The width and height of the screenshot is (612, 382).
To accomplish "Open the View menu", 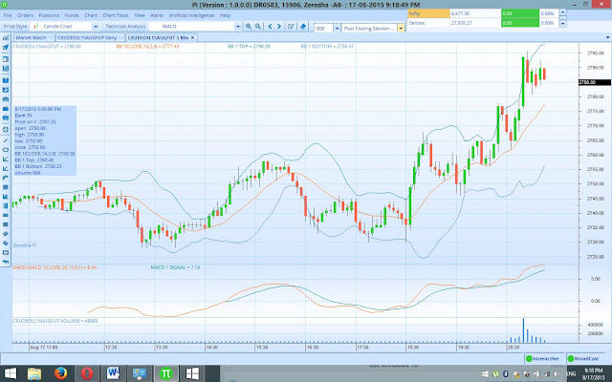I will [x=140, y=15].
